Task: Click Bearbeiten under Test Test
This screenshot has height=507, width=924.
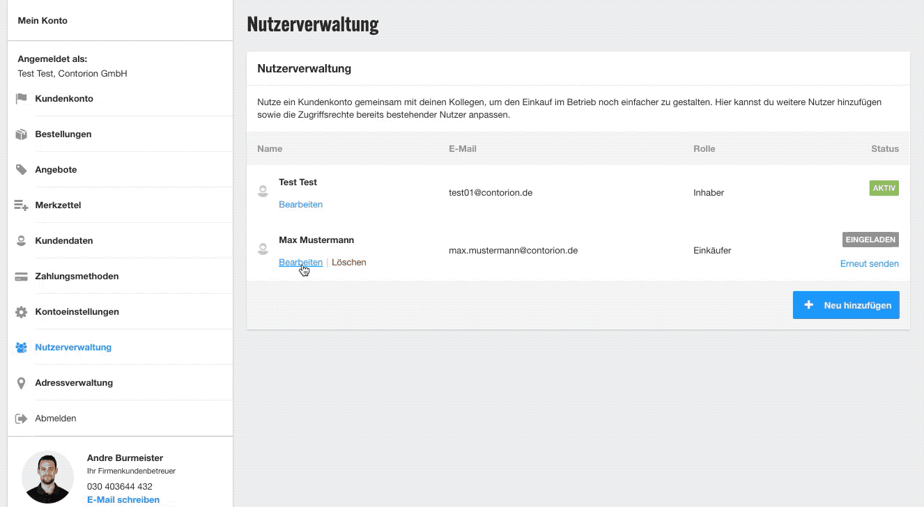Action: click(x=300, y=205)
